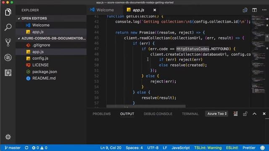Click the search-in-file icon in the editor title bar
The image size is (269, 151).
(x=245, y=10)
